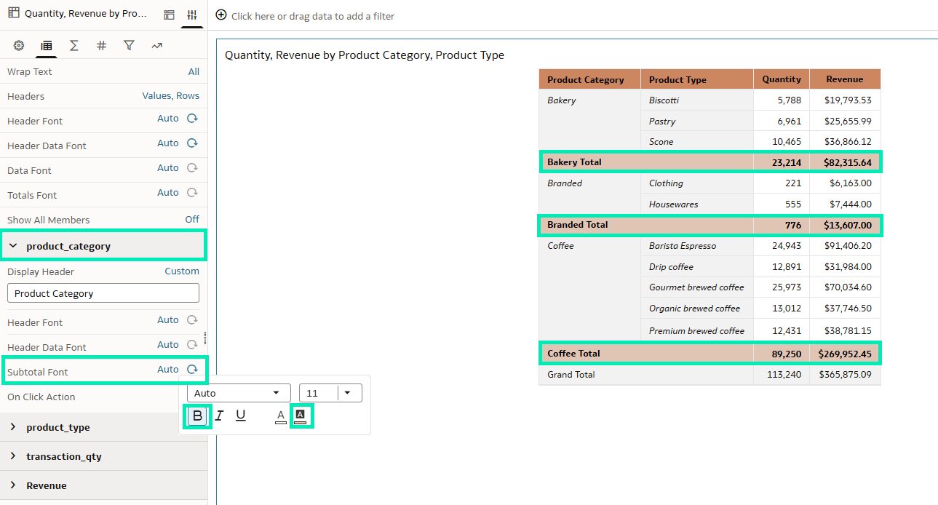Open the Date/Time Format hash tab
Image resolution: width=938 pixels, height=505 pixels.
click(x=101, y=46)
